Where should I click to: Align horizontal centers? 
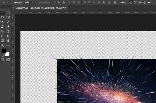click(74, 2)
